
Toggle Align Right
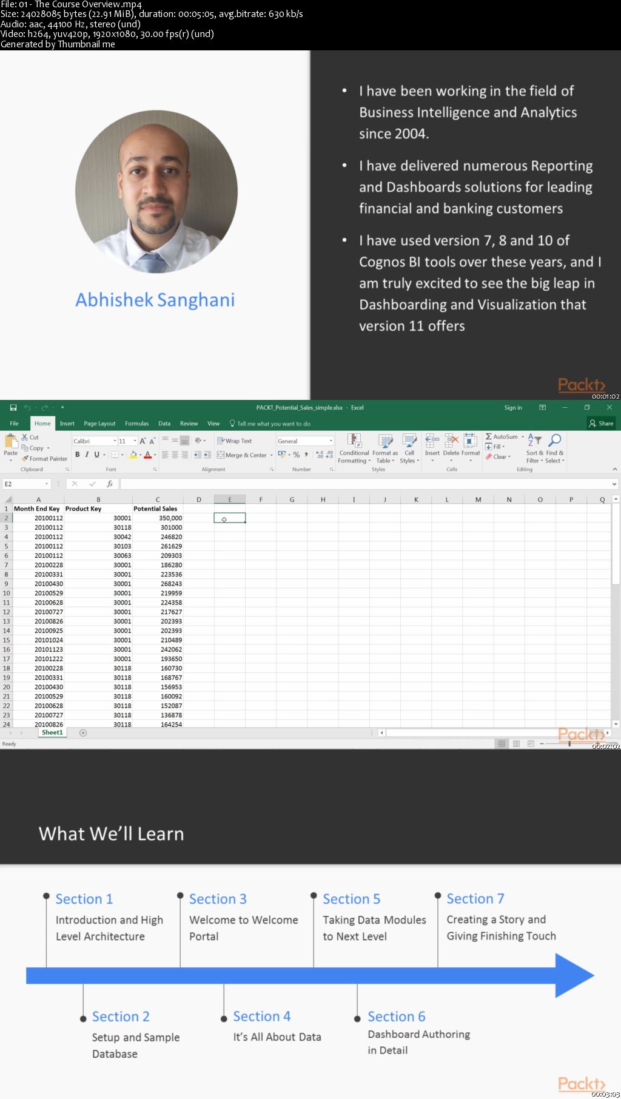tap(184, 455)
